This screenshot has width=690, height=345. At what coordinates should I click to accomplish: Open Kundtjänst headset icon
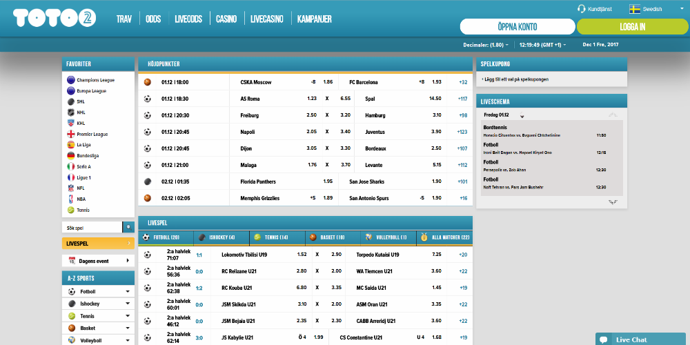tap(581, 9)
